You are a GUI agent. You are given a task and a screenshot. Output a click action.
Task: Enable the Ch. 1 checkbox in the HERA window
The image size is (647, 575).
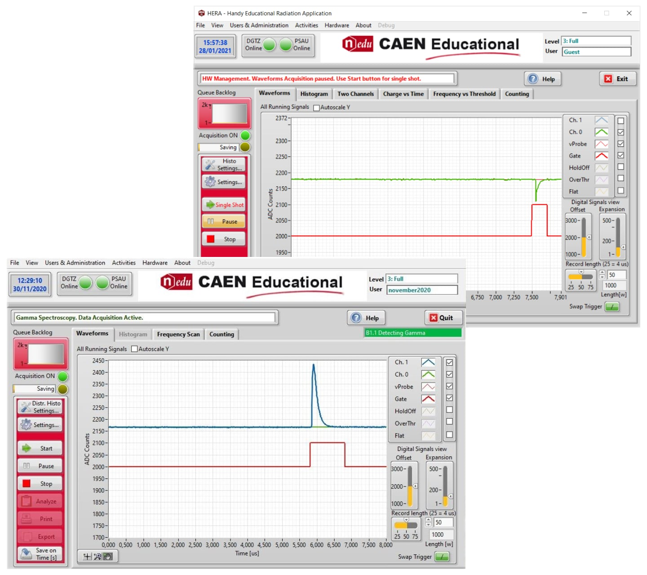[x=620, y=120]
